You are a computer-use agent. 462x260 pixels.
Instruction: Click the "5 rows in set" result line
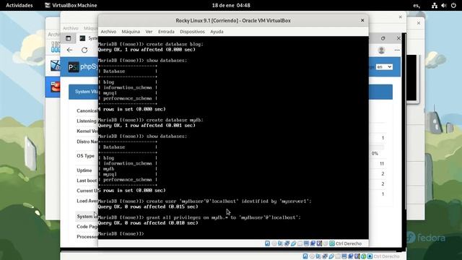point(132,191)
